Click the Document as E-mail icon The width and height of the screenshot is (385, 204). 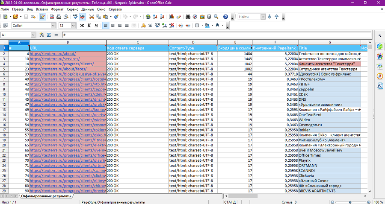[x=33, y=17]
